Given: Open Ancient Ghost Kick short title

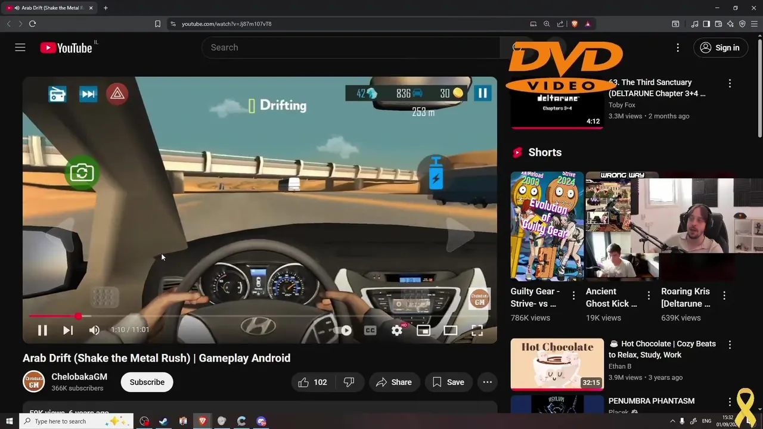Looking at the screenshot, I should point(611,297).
